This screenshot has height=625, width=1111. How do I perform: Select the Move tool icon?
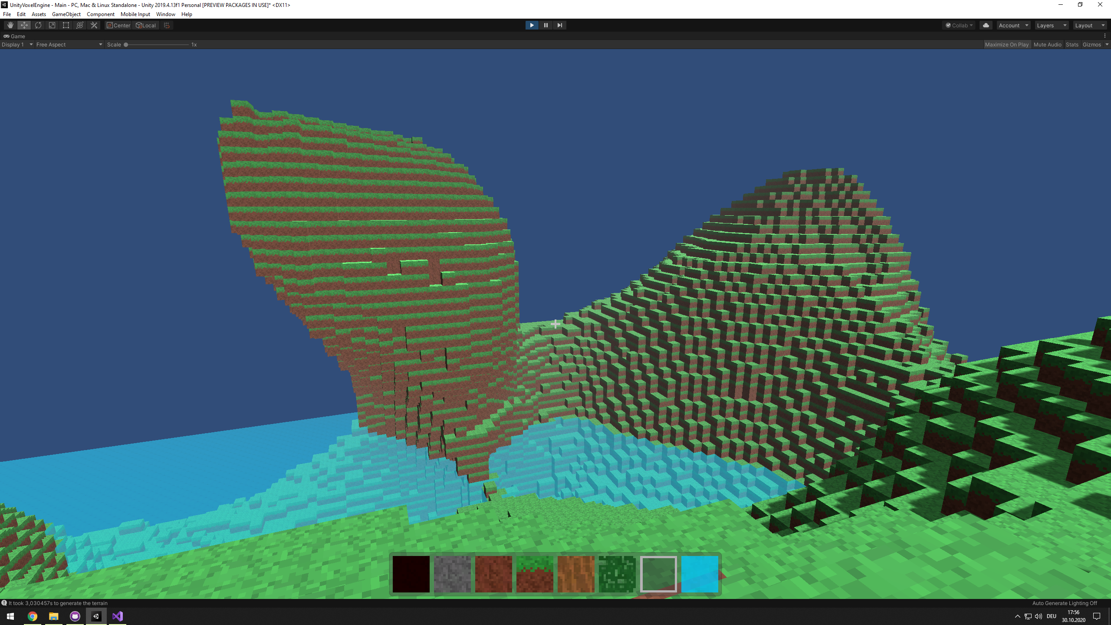click(x=24, y=25)
